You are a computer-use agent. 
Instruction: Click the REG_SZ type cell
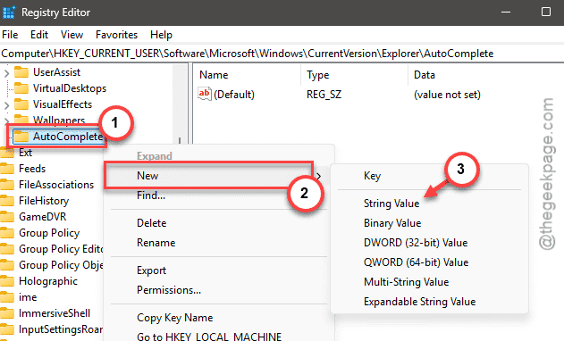tap(324, 95)
